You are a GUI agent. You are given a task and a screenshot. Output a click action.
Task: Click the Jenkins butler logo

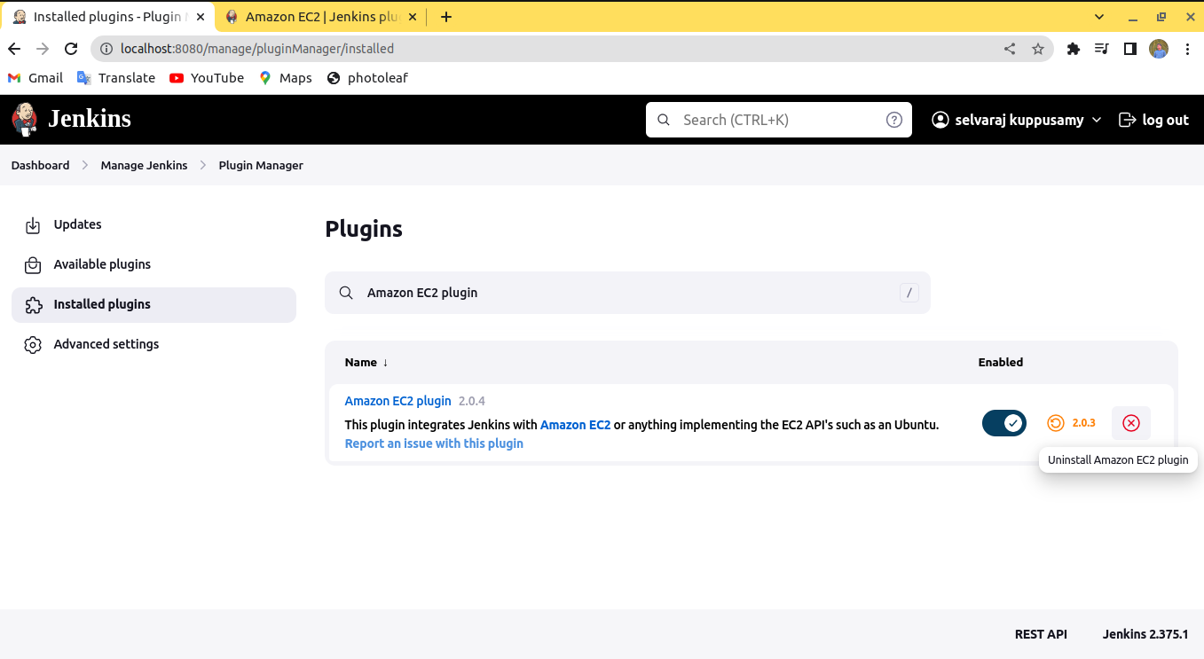click(x=25, y=119)
